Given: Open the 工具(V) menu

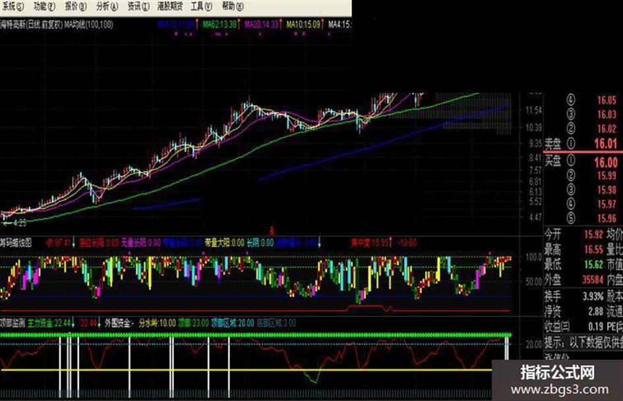Looking at the screenshot, I should click(x=202, y=7).
